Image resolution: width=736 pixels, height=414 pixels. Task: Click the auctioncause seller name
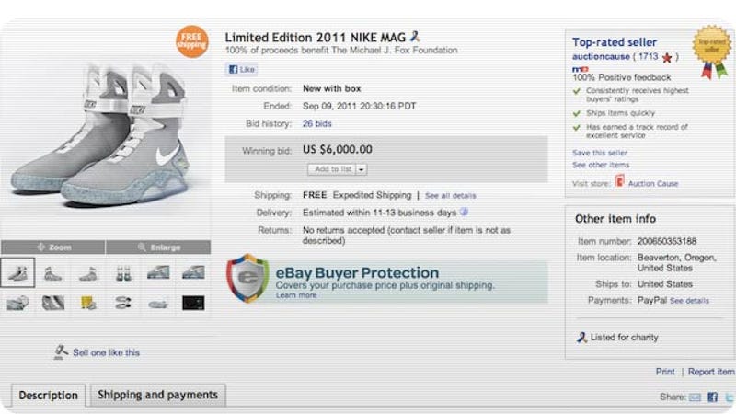601,56
